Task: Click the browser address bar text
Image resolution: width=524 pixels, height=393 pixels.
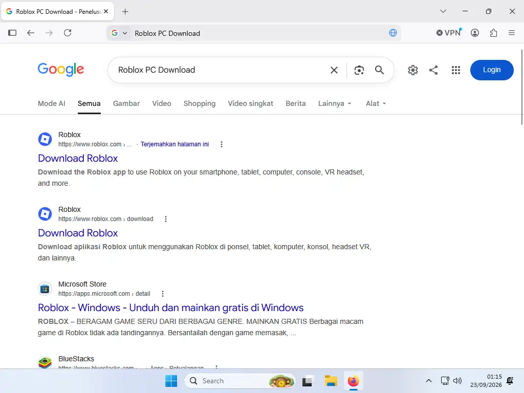Action: [x=167, y=33]
